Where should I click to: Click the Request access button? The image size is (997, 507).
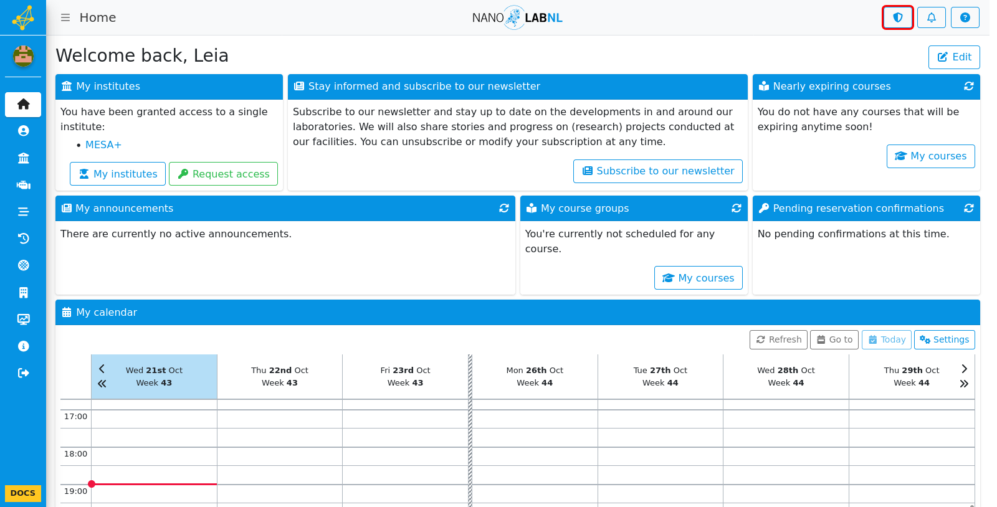click(223, 174)
